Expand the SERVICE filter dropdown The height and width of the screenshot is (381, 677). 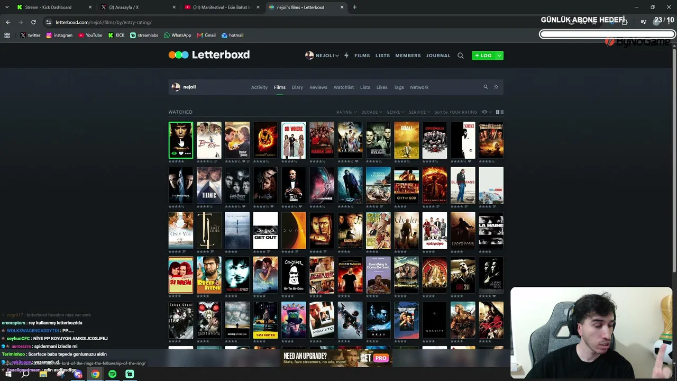[x=419, y=112]
